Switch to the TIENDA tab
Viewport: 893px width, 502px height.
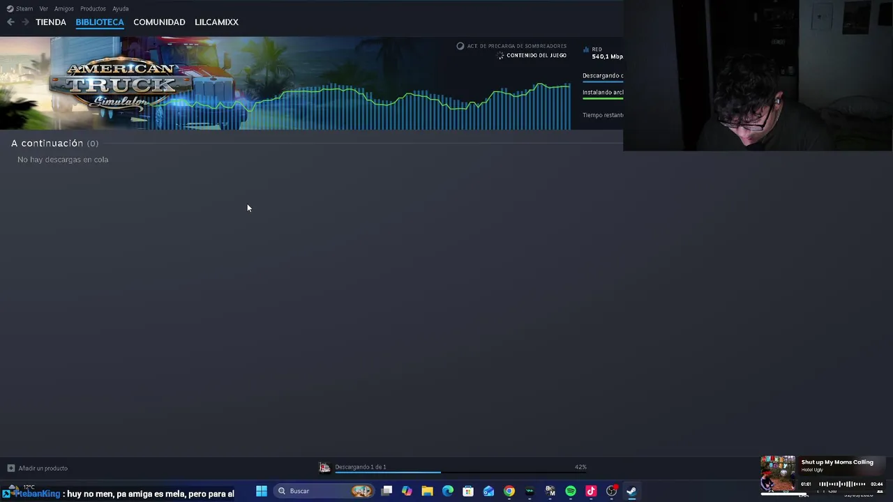51,22
